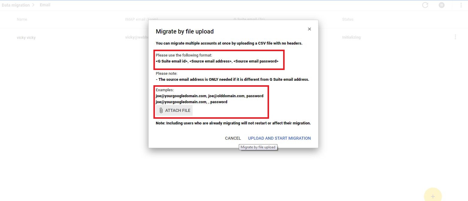Click the ATTACH FILE button

coord(174,110)
